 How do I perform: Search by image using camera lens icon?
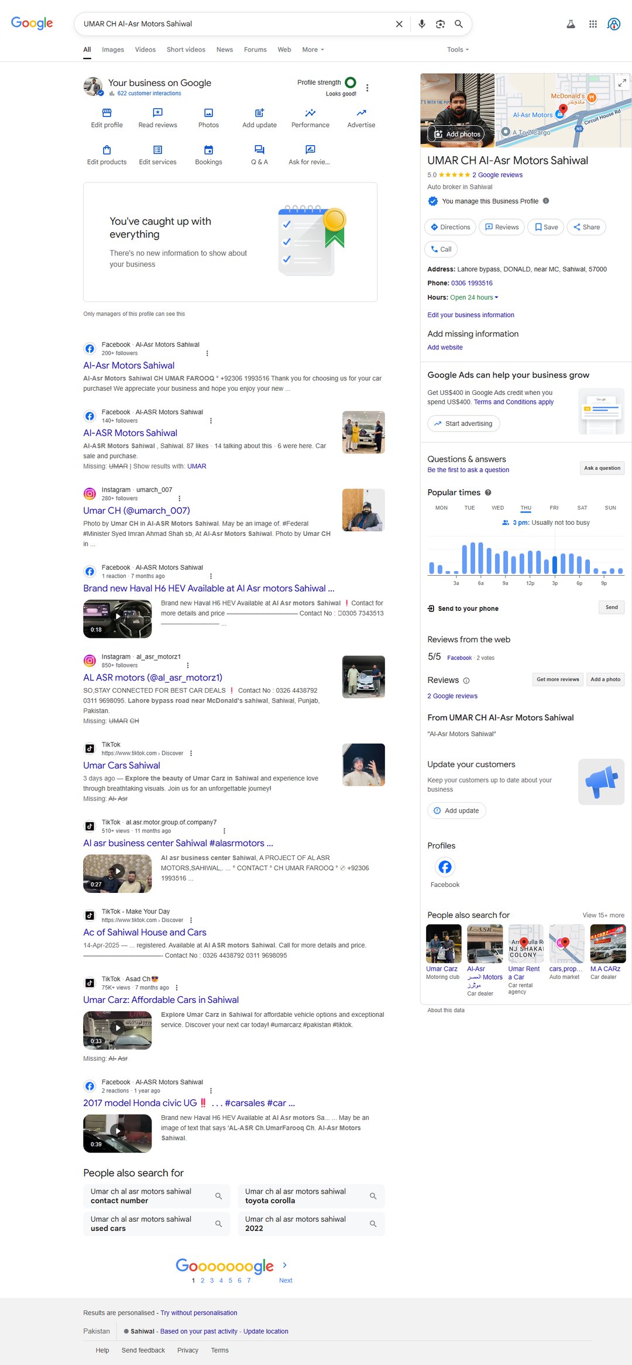point(440,24)
